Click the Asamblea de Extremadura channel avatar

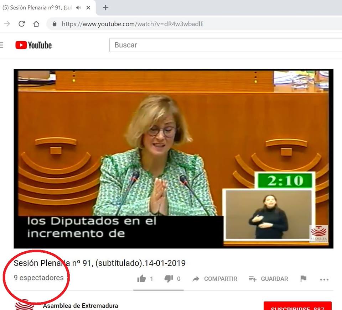click(25, 305)
